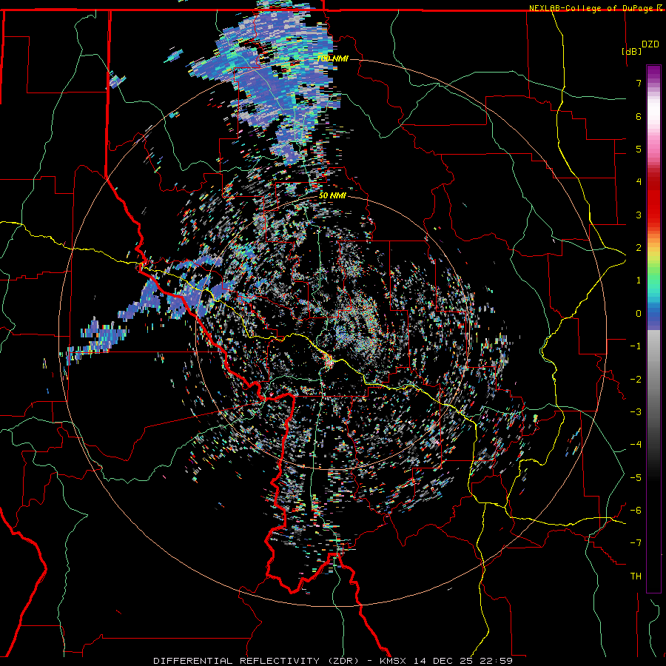This screenshot has width=666, height=666.
Task: Click the DZD product label above the scale
Action: point(650,44)
